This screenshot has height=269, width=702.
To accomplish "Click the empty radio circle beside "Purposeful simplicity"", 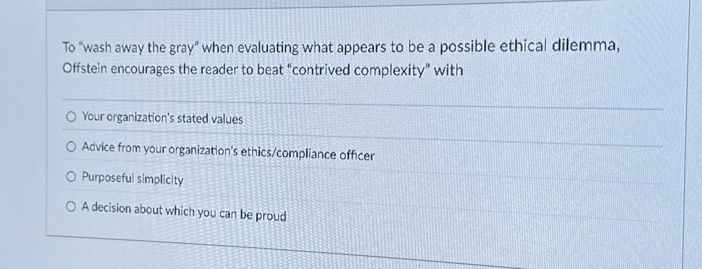I will 71,176.
